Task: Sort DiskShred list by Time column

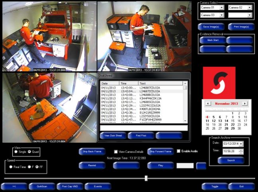Action: (129, 83)
